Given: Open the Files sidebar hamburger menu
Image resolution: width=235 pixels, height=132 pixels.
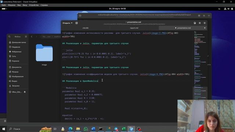Looking at the screenshot, I should click(x=26, y=37).
